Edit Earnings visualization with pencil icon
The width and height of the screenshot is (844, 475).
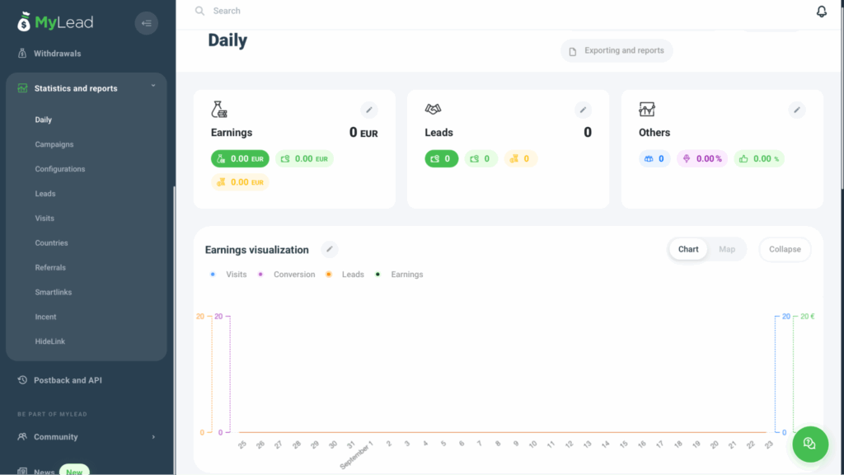coord(329,250)
